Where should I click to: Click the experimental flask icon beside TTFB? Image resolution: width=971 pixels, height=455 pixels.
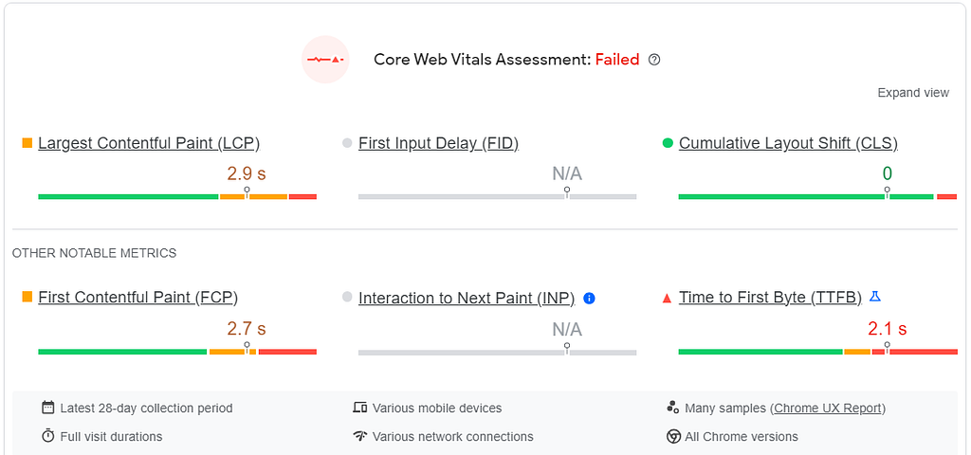[874, 297]
